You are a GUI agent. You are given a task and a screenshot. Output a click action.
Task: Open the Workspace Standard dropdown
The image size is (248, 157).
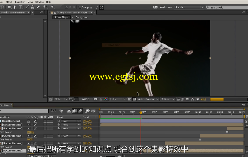tap(189, 7)
